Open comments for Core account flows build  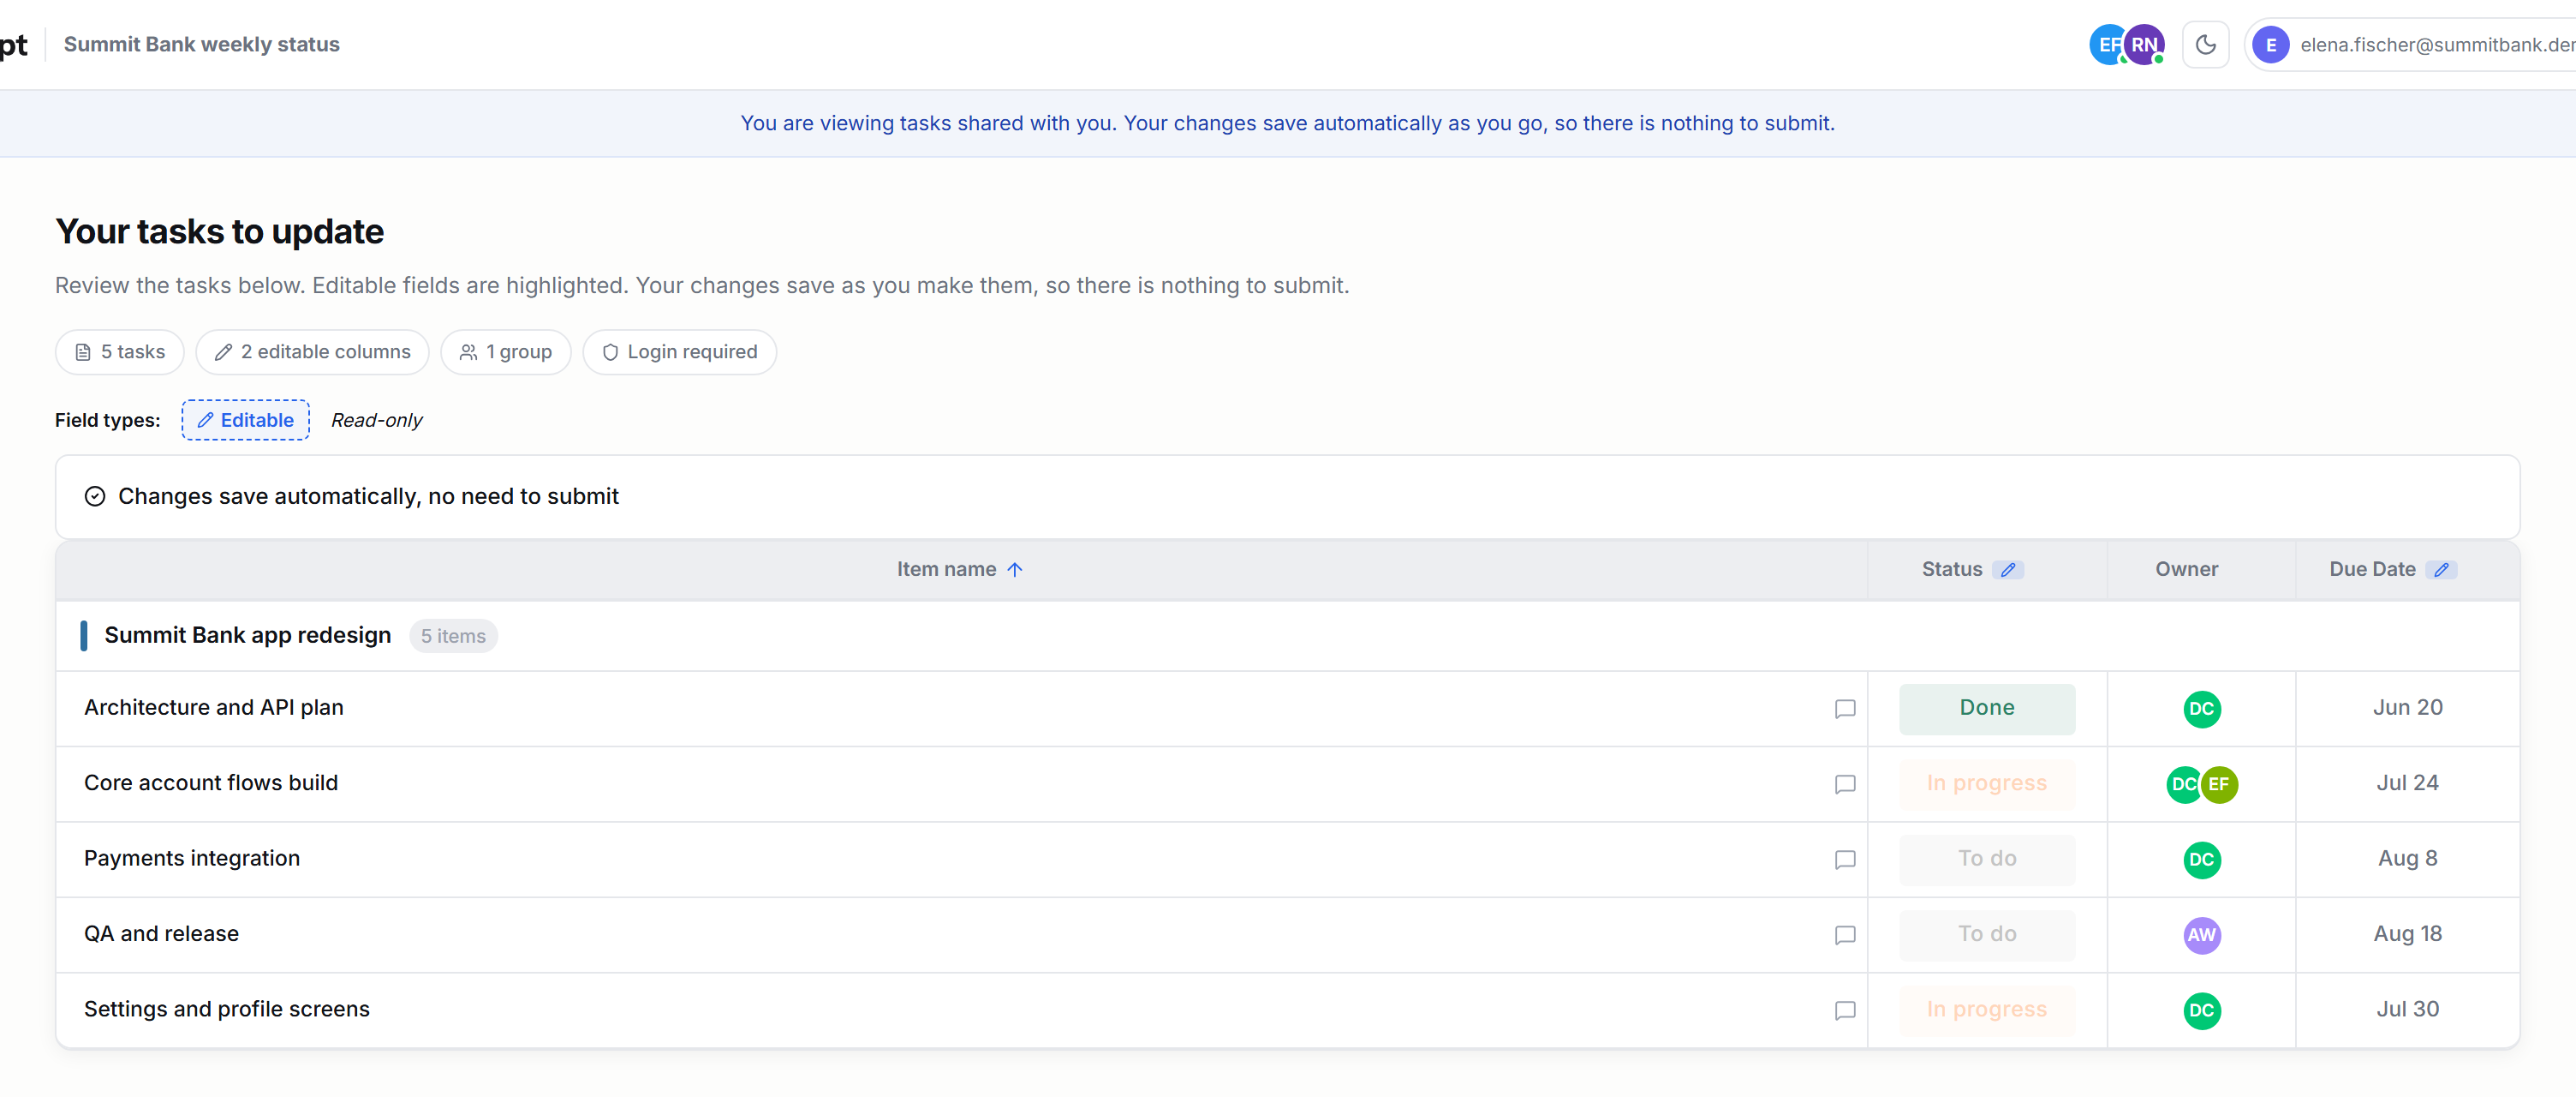(x=1845, y=783)
